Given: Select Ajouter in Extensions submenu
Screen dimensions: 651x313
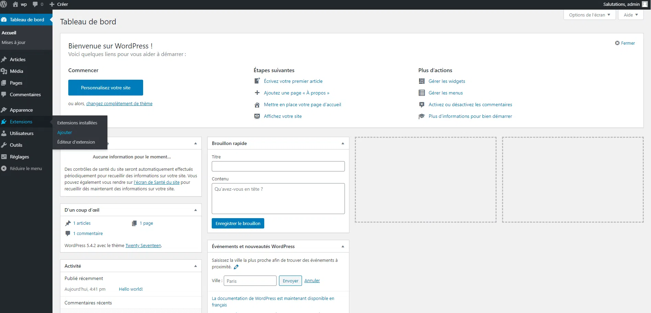Looking at the screenshot, I should coord(65,132).
